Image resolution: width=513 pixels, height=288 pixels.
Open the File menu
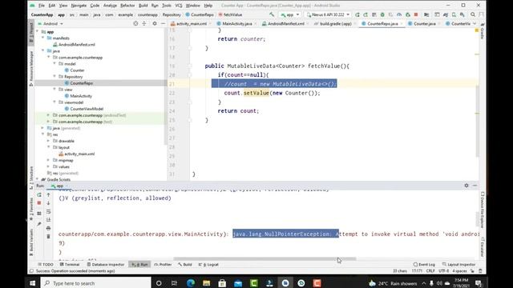(41, 6)
